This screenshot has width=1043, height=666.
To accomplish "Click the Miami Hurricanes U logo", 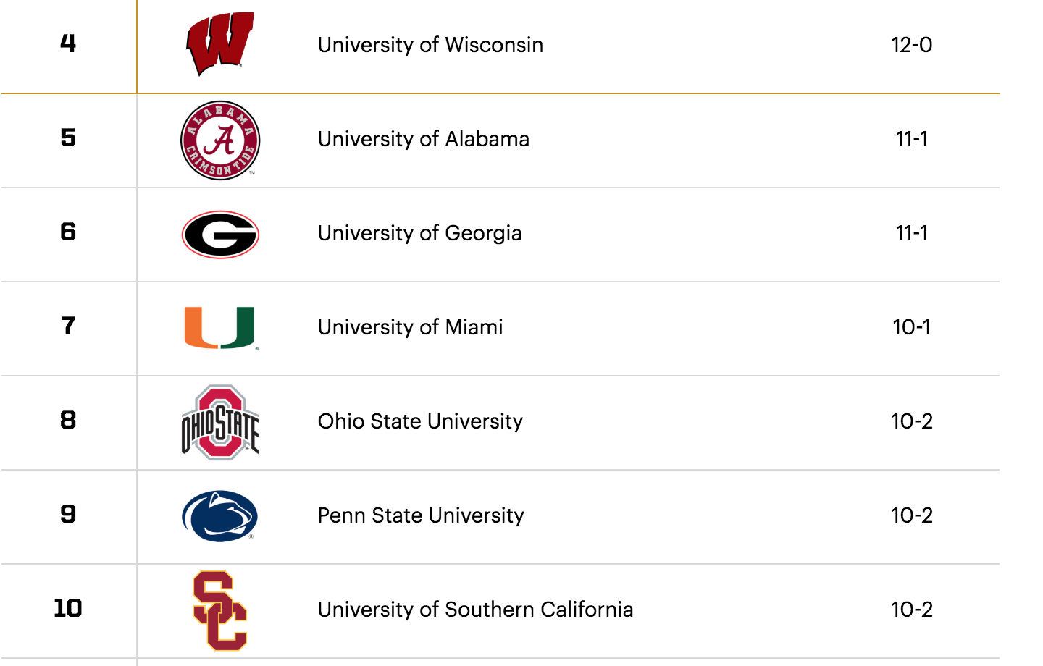I will [220, 328].
